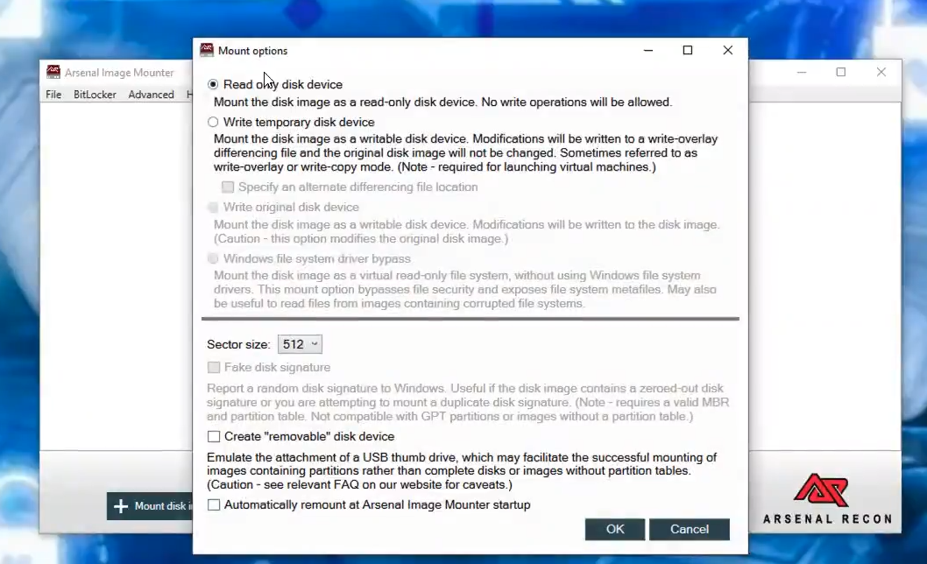This screenshot has width=927, height=564.
Task: Click the Mount disk image button
Action: pyautogui.click(x=151, y=506)
